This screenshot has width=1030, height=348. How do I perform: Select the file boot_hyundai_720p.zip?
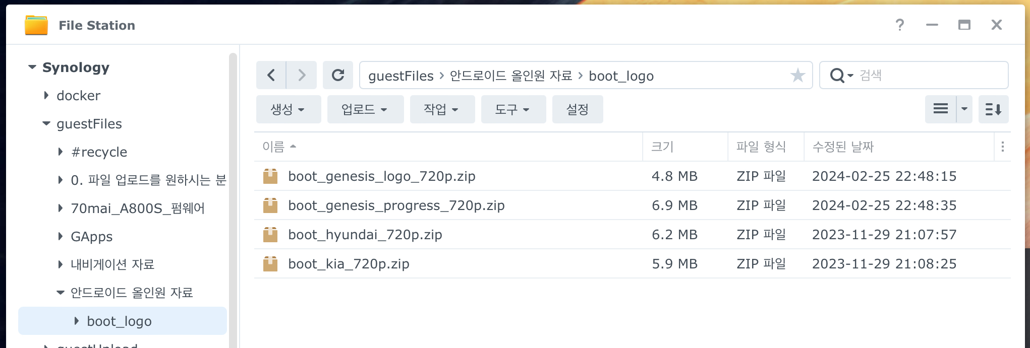coord(365,235)
